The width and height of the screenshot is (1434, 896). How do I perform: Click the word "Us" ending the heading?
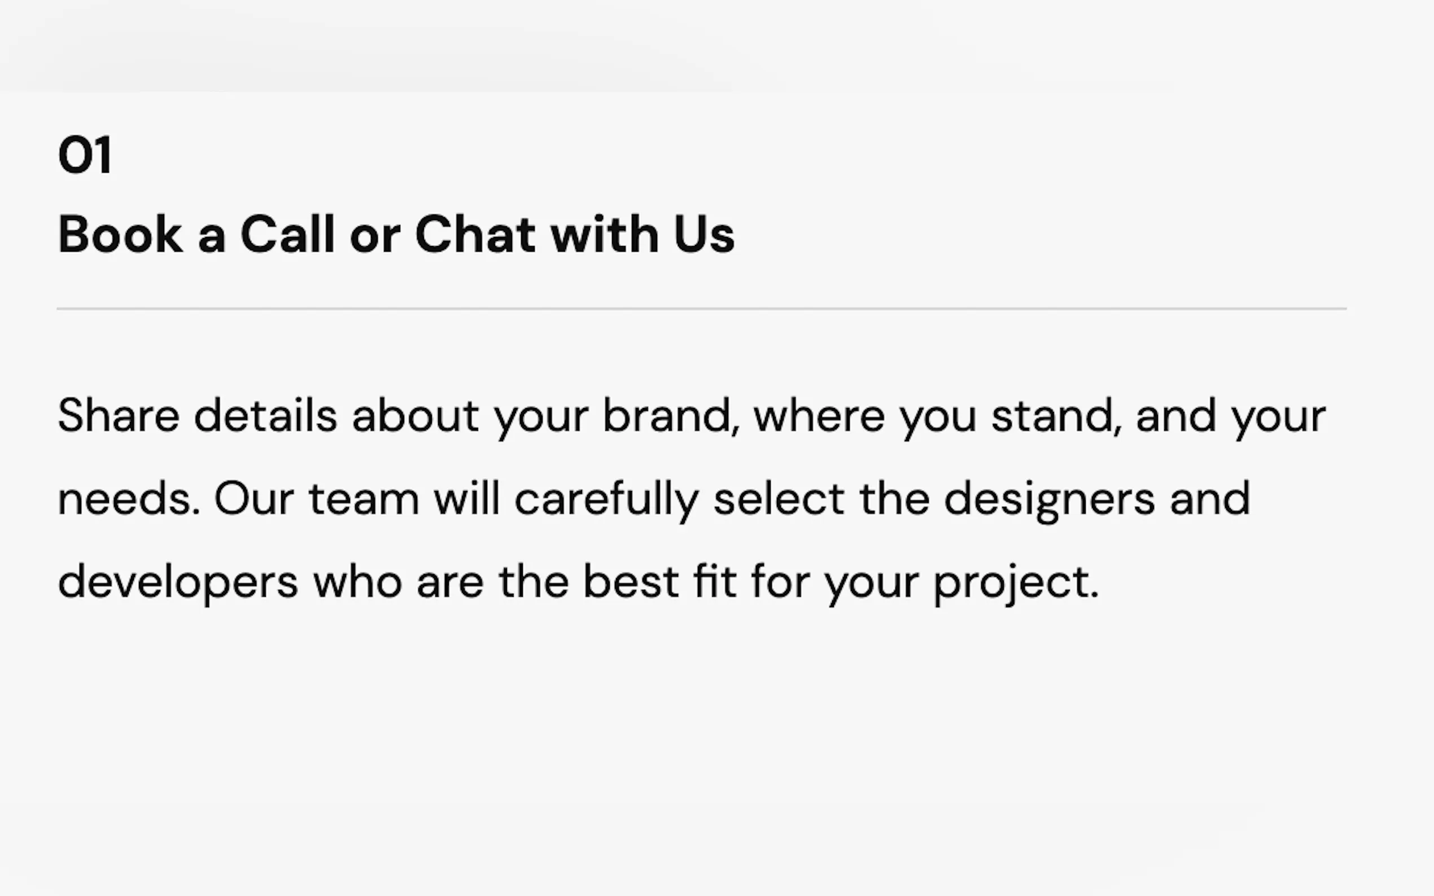[x=703, y=235]
